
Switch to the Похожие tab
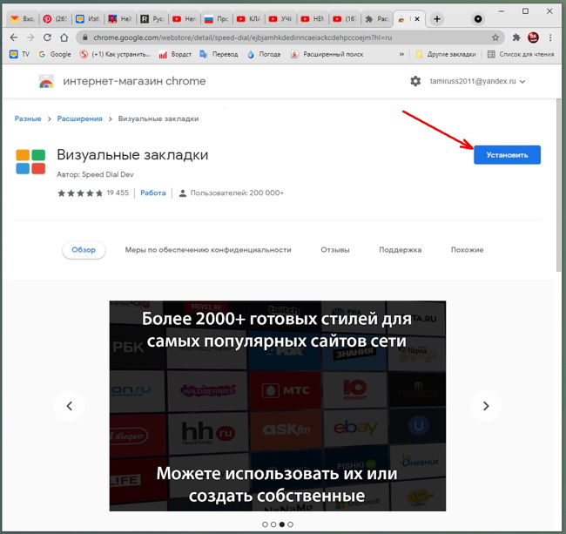click(x=467, y=250)
